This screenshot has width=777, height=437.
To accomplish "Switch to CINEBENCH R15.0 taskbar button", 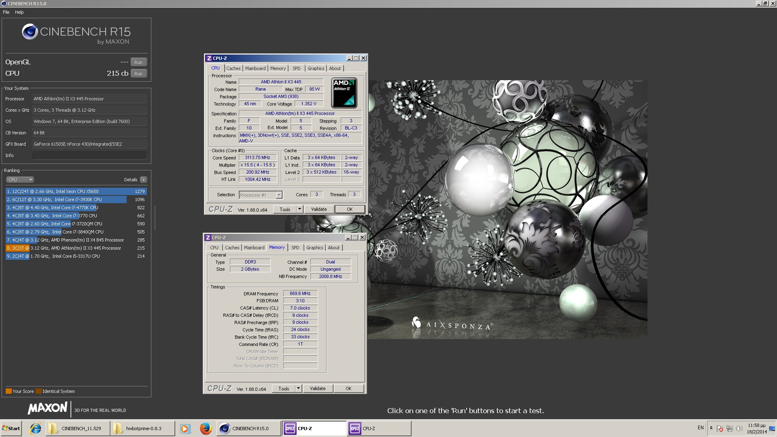I will (249, 429).
